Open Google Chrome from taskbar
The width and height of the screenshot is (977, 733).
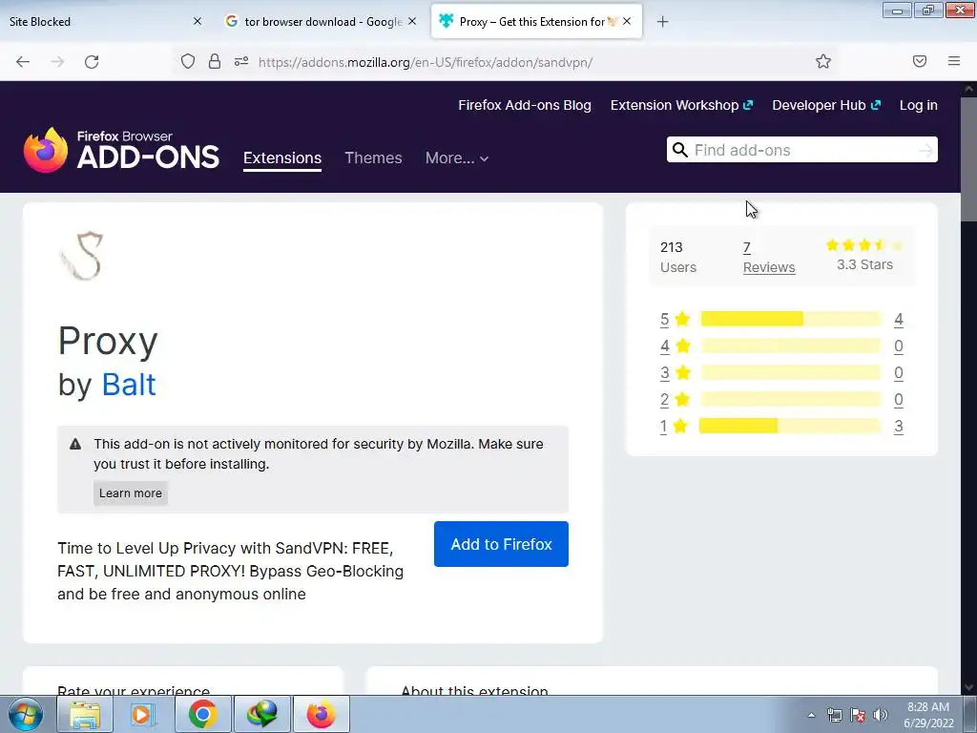[x=202, y=714]
